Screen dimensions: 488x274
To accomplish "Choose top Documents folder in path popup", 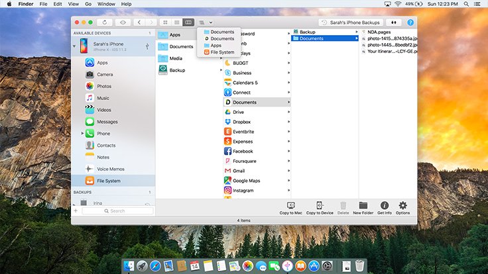I will tap(219, 32).
